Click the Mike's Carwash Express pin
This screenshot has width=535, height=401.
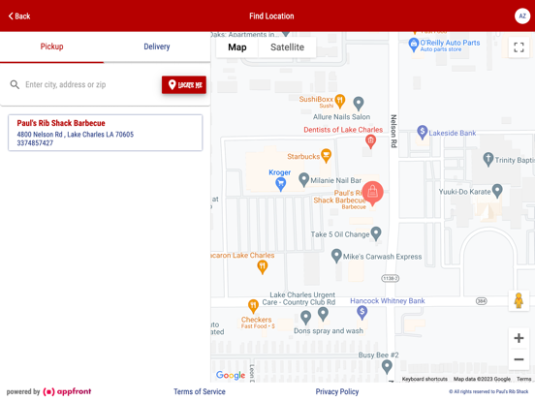click(336, 256)
